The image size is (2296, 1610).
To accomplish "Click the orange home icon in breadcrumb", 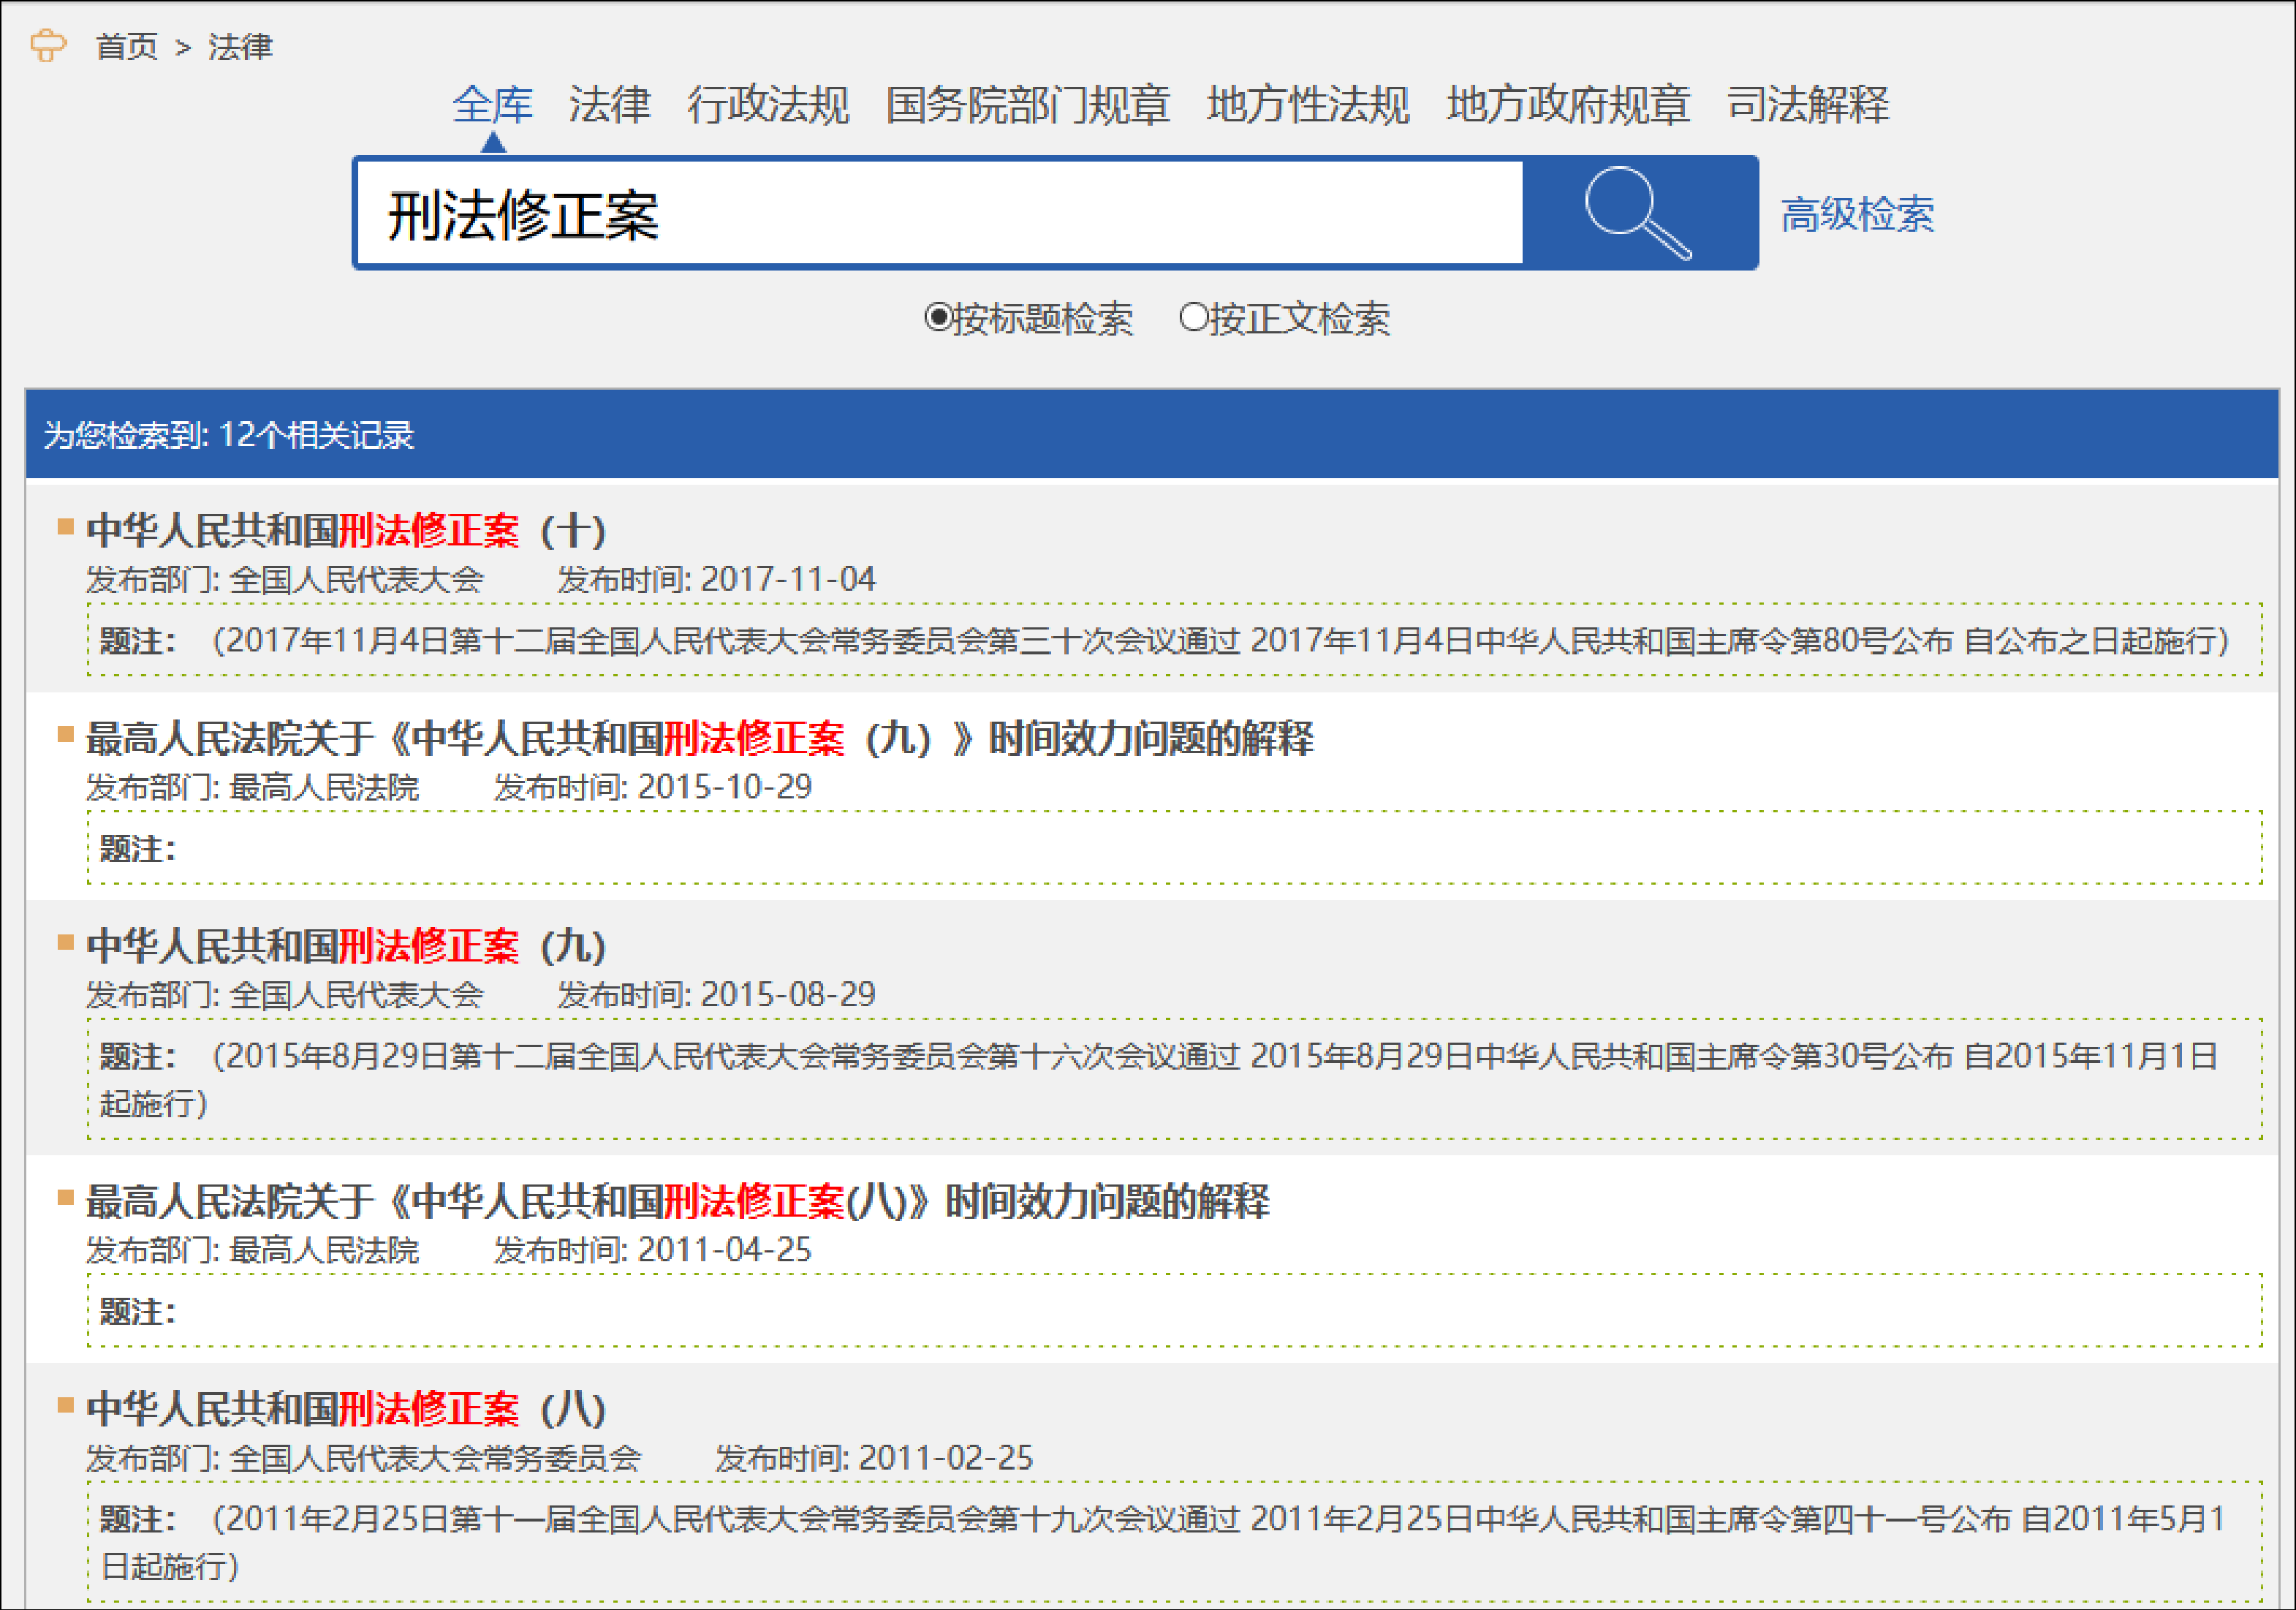I will pos(48,46).
